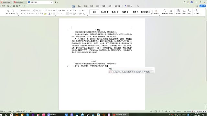207x116 pixels.
Task: Click the zoom slider in status bar
Action: point(189,111)
